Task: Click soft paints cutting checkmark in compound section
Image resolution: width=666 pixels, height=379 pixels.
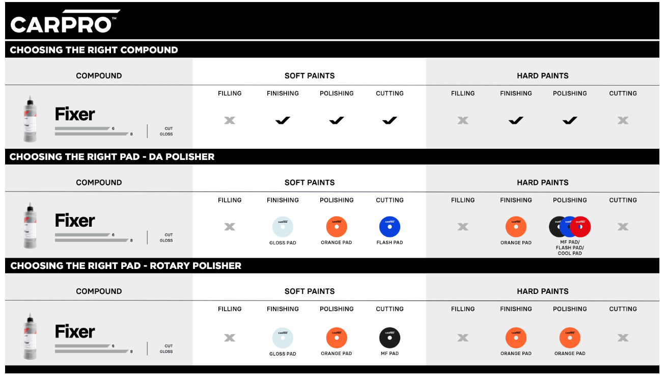Action: point(390,121)
